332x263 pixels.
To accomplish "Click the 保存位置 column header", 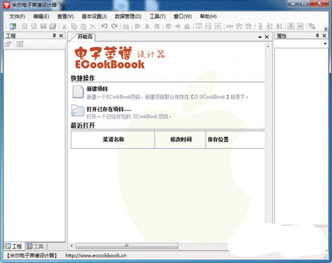I will (235, 139).
